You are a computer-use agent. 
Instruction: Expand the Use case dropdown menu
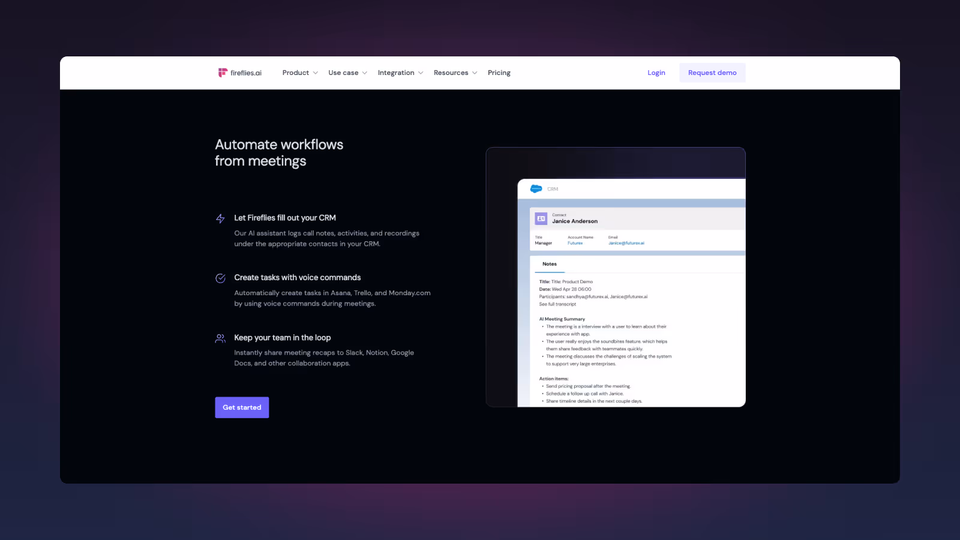tap(348, 73)
